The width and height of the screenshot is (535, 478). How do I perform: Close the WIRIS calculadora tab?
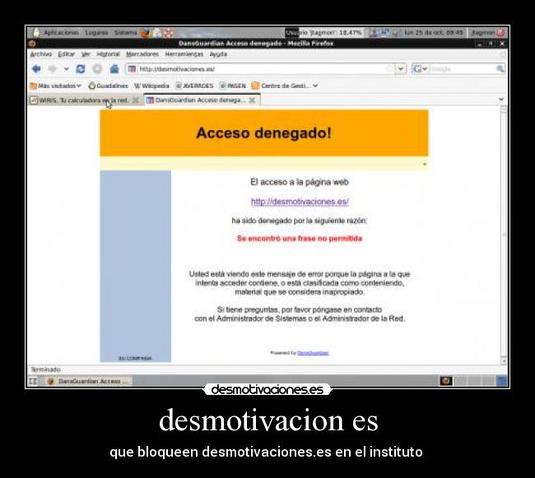[x=136, y=100]
